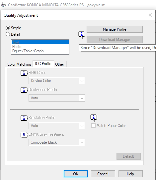This screenshot has height=180, width=156.
Task: Select the Detail radio button
Action: [x=8, y=34]
